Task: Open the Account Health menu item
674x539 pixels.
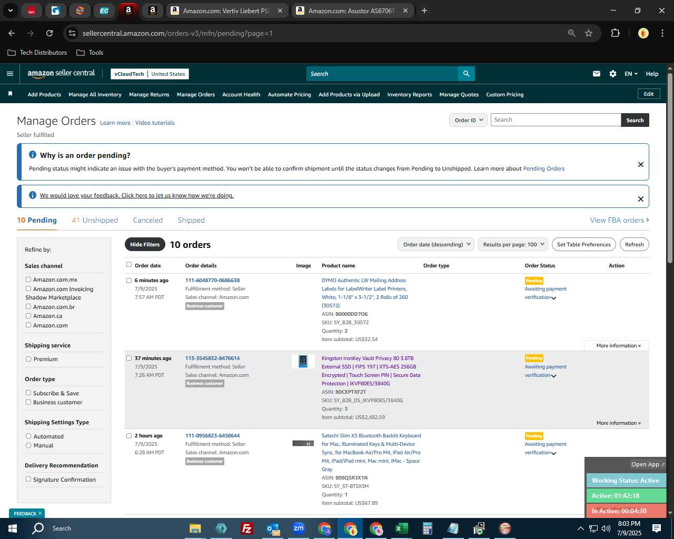Action: tap(241, 94)
